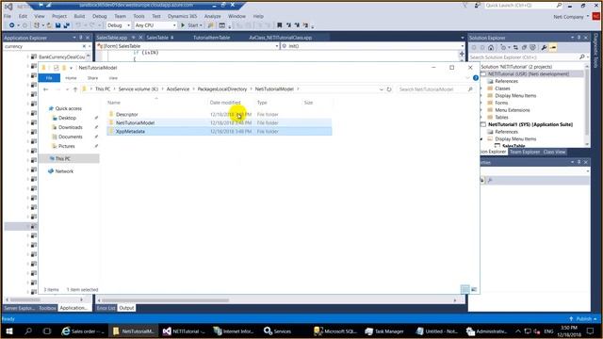The width and height of the screenshot is (603, 339).
Task: Click AosService in the breadcrumb path
Action: [x=178, y=89]
